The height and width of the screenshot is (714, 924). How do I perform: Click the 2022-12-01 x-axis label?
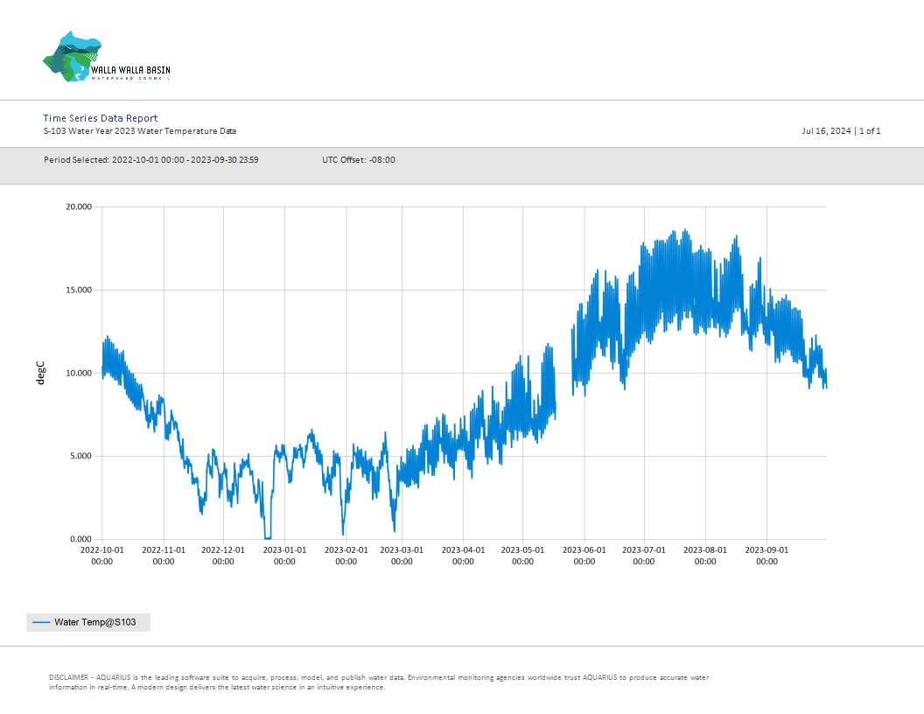click(x=223, y=556)
